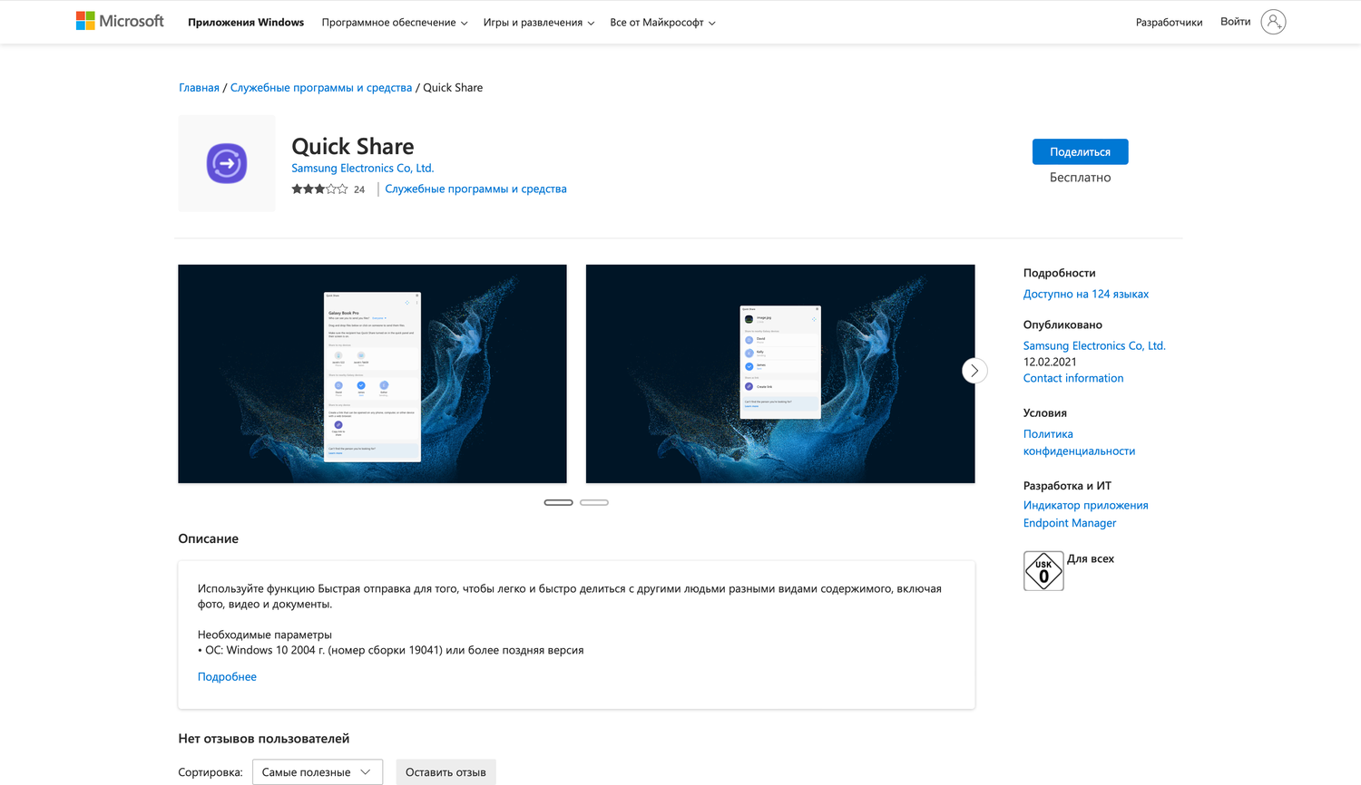Click the Quick Share app title
The image size is (1361, 785).
tap(353, 146)
